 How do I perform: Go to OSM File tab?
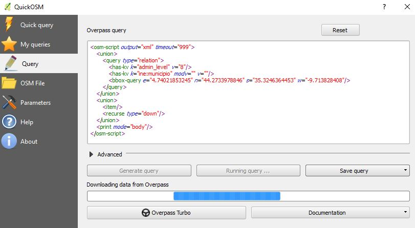click(x=39, y=83)
